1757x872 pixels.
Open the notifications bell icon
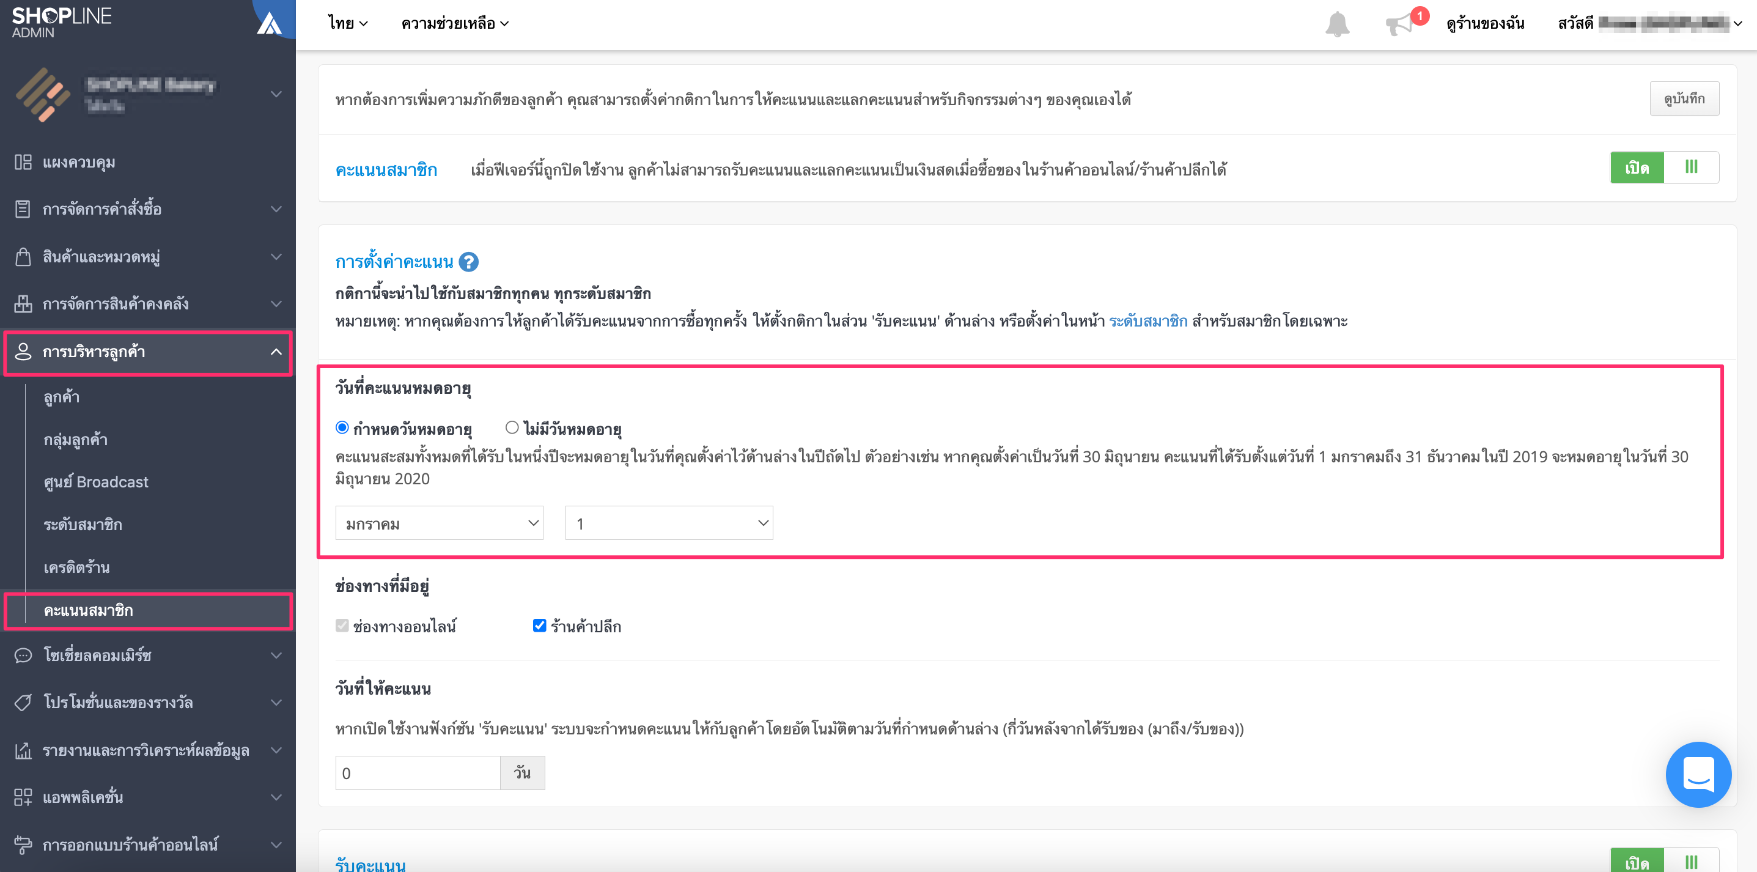[x=1337, y=24]
